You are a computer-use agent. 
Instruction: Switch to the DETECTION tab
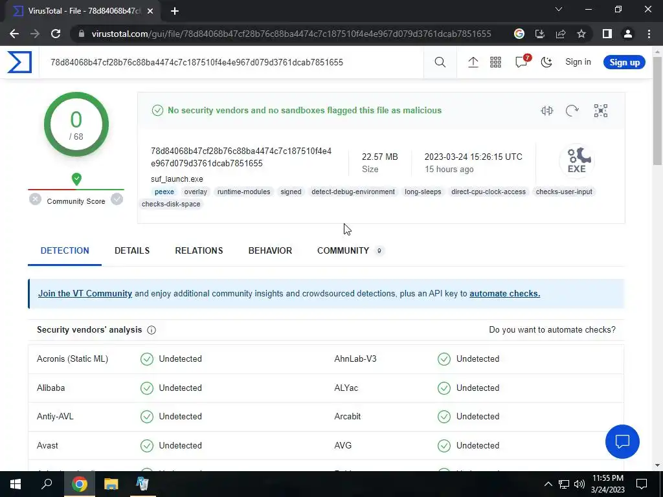tap(65, 250)
